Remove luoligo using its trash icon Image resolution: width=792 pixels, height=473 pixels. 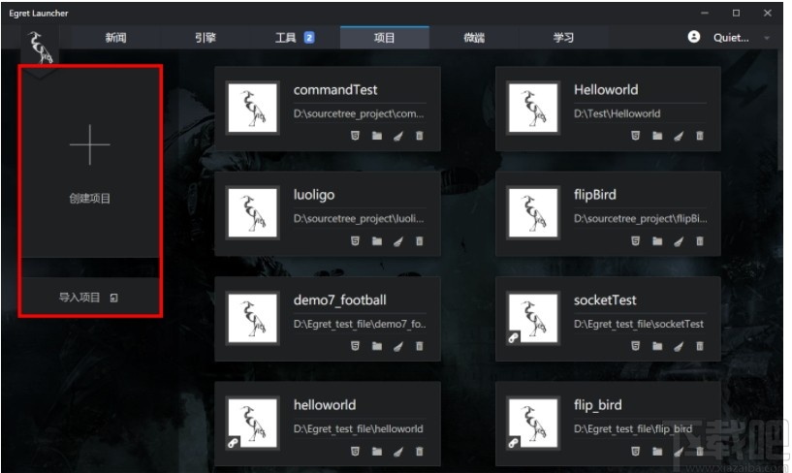(x=419, y=240)
